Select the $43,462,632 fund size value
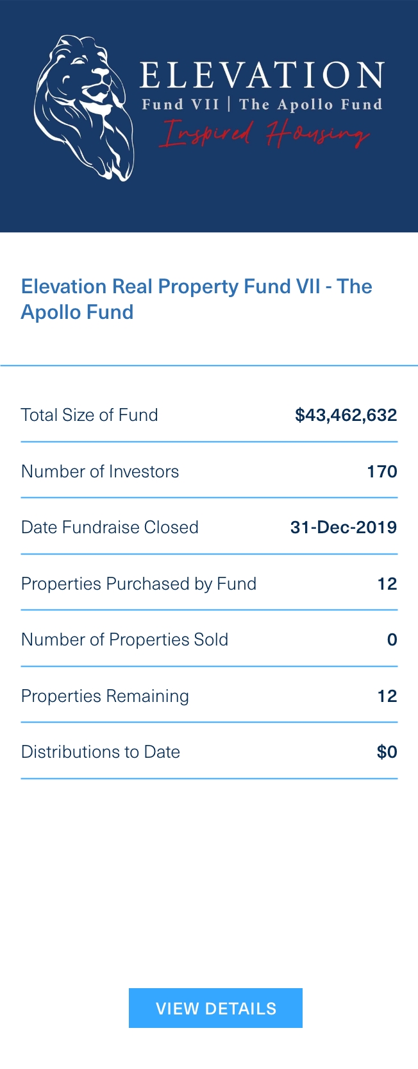 (346, 415)
